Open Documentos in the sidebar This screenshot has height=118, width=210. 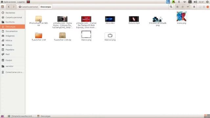pyautogui.click(x=12, y=31)
